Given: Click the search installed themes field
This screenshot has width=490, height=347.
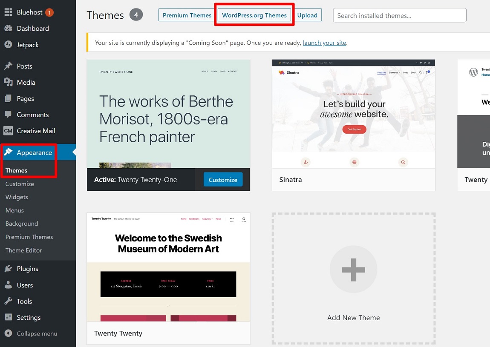Looking at the screenshot, I should point(399,15).
